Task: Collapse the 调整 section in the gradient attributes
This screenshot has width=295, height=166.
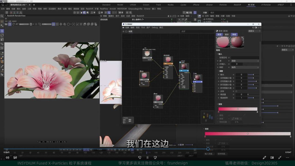Action: [219, 70]
